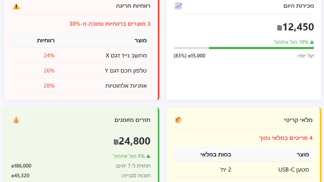Click the chart icon on מכירות היום card
The height and width of the screenshot is (182, 324).
coord(178,6)
